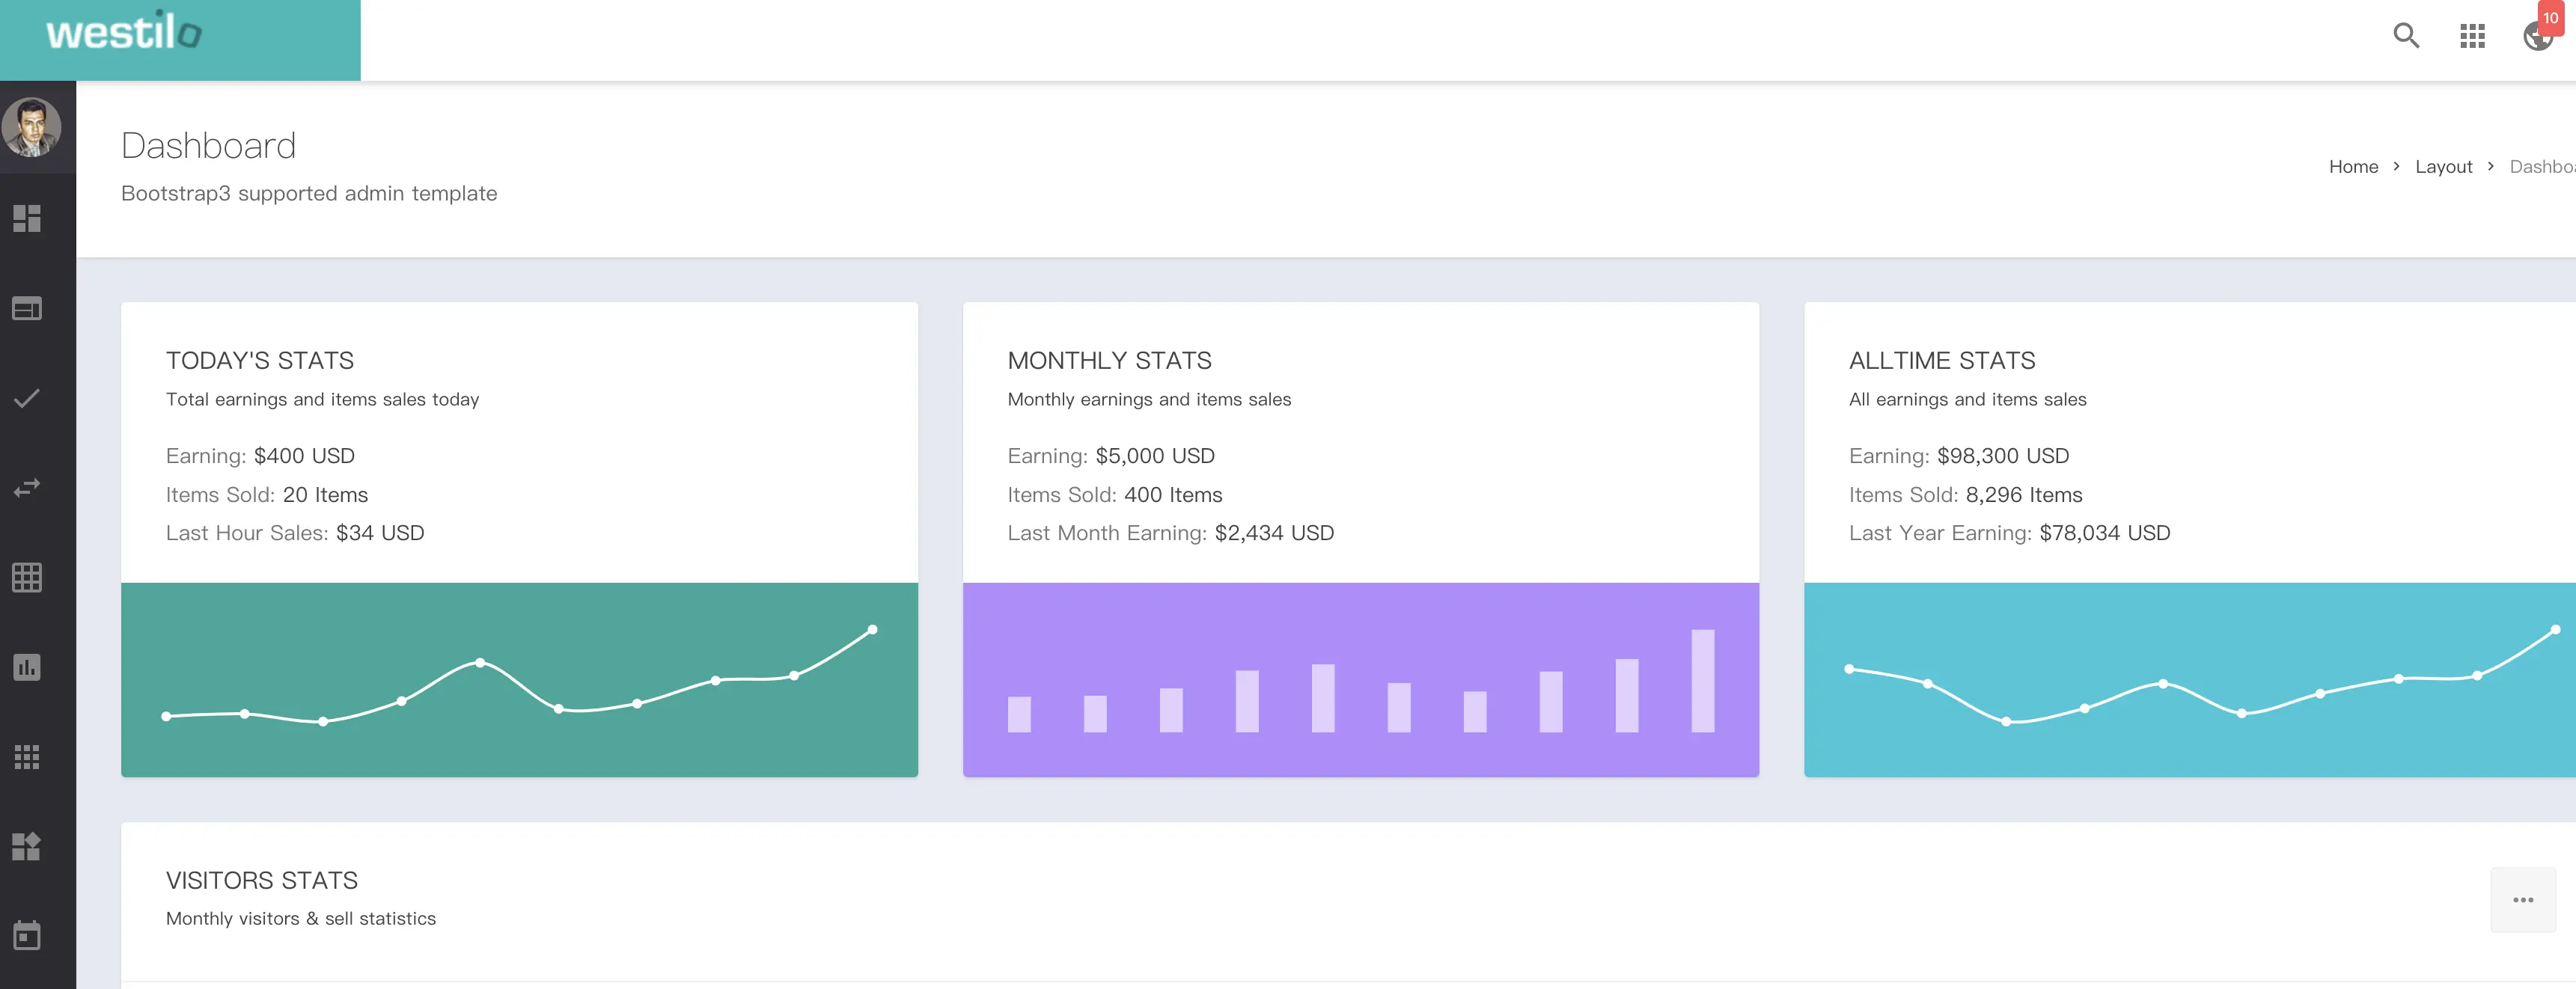Open the widgets sidebar icon
Viewport: 2576px width, 989px height.
27,847
